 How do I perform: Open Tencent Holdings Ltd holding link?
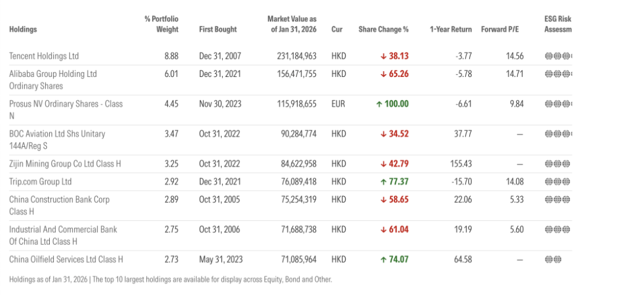point(44,56)
